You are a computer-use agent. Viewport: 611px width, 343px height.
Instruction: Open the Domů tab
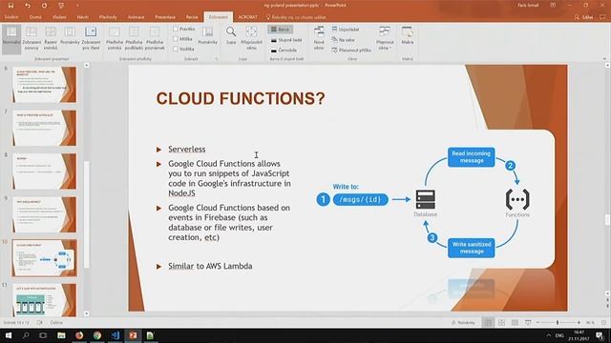coord(35,17)
